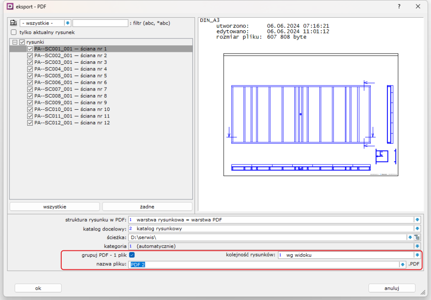Select 'PA--SC002_001 — ściana nr 2' row

click(x=101, y=56)
